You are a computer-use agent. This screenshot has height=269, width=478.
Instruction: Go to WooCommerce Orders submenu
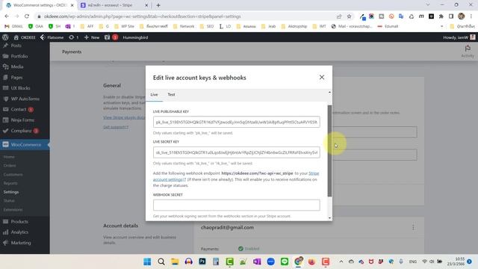tap(10, 165)
